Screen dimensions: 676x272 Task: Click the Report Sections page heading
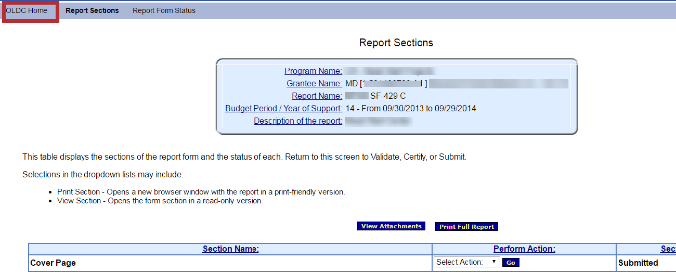click(396, 43)
